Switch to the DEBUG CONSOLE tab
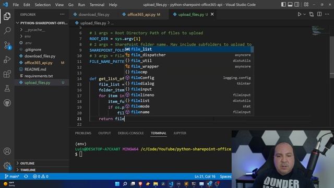334x188 pixels. click(131, 133)
